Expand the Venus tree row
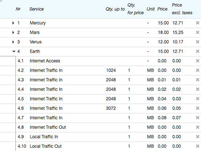The width and height of the screenshot is (201, 151). tap(13, 42)
